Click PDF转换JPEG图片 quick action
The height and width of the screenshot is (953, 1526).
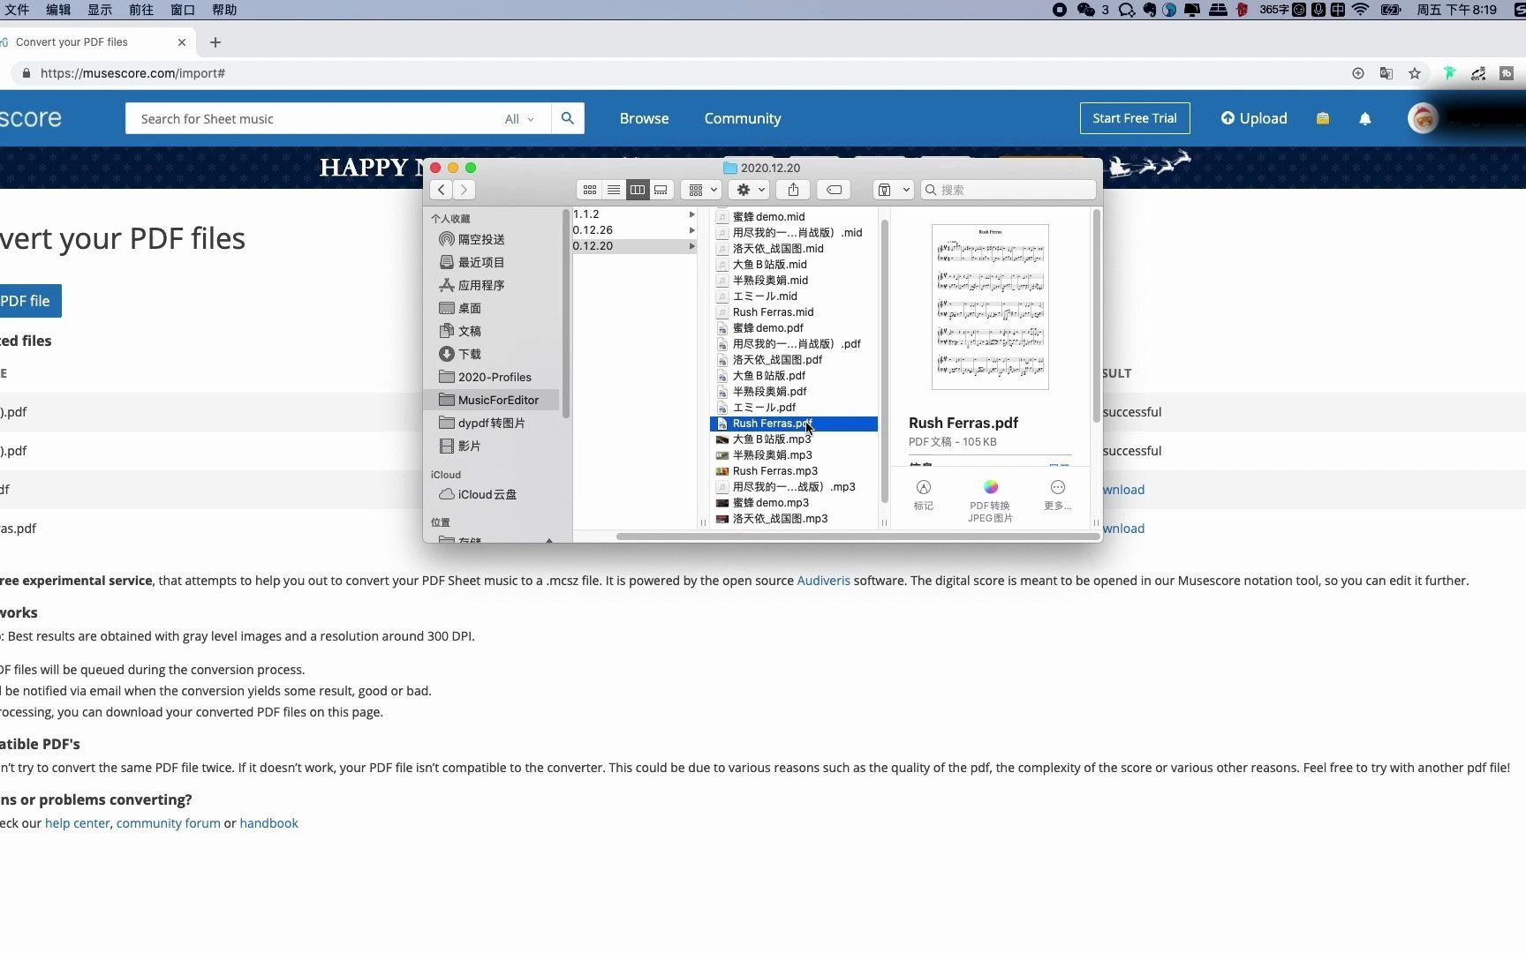[990, 499]
